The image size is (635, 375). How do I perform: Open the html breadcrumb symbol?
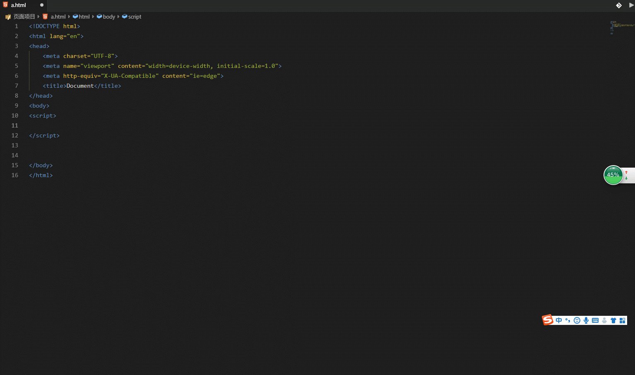pyautogui.click(x=84, y=17)
